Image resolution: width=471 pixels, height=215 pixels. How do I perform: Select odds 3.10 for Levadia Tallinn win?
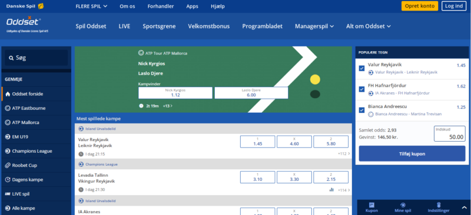pos(258,177)
